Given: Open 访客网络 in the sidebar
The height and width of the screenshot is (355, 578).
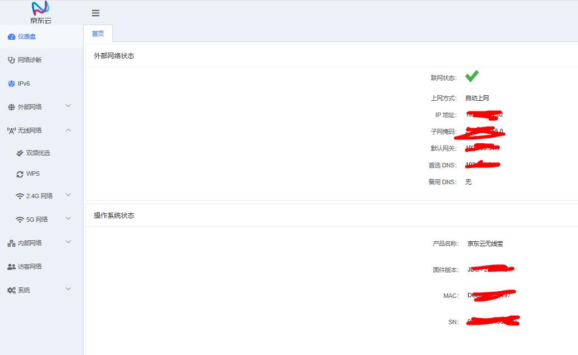Looking at the screenshot, I should pos(41,267).
